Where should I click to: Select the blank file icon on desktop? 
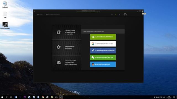[x=5, y=15]
